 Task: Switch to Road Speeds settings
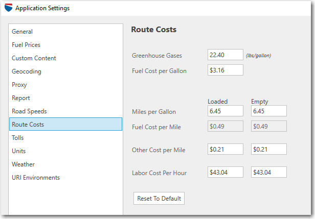click(65, 111)
